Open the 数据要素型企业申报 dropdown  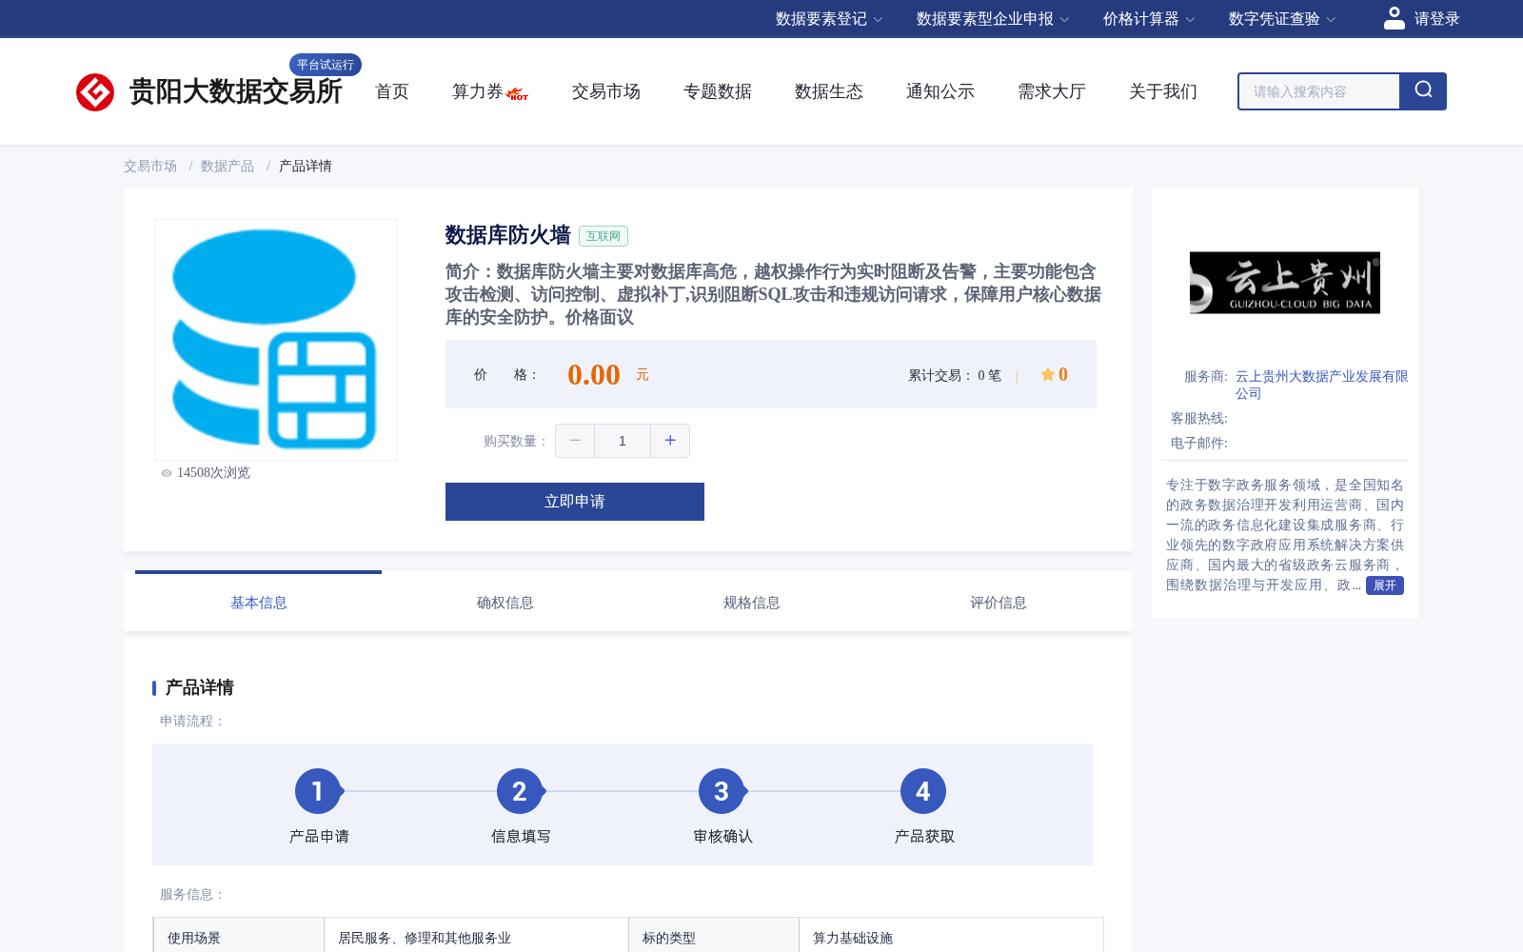point(993,19)
